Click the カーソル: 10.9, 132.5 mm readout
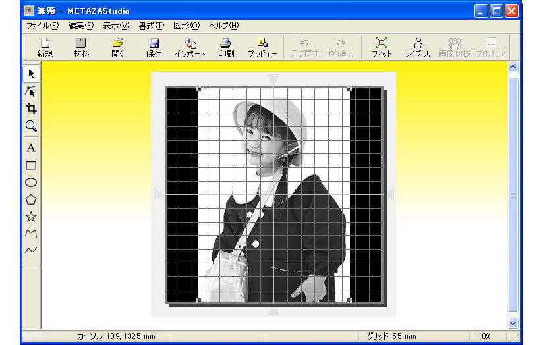 click(116, 336)
